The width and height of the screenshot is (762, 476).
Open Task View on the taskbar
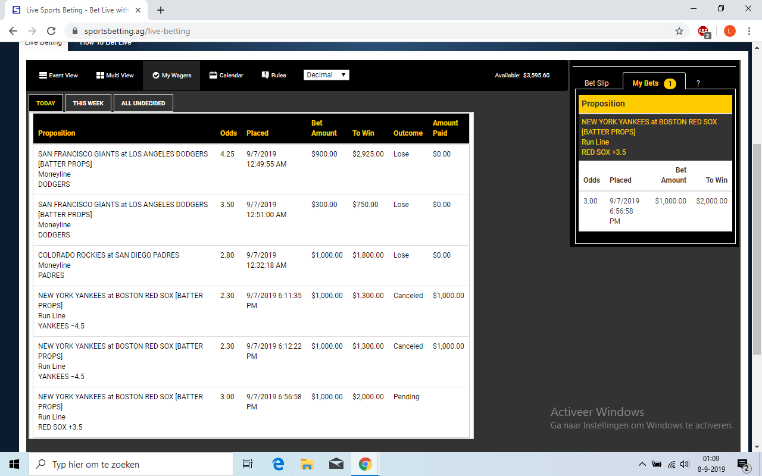(x=248, y=464)
